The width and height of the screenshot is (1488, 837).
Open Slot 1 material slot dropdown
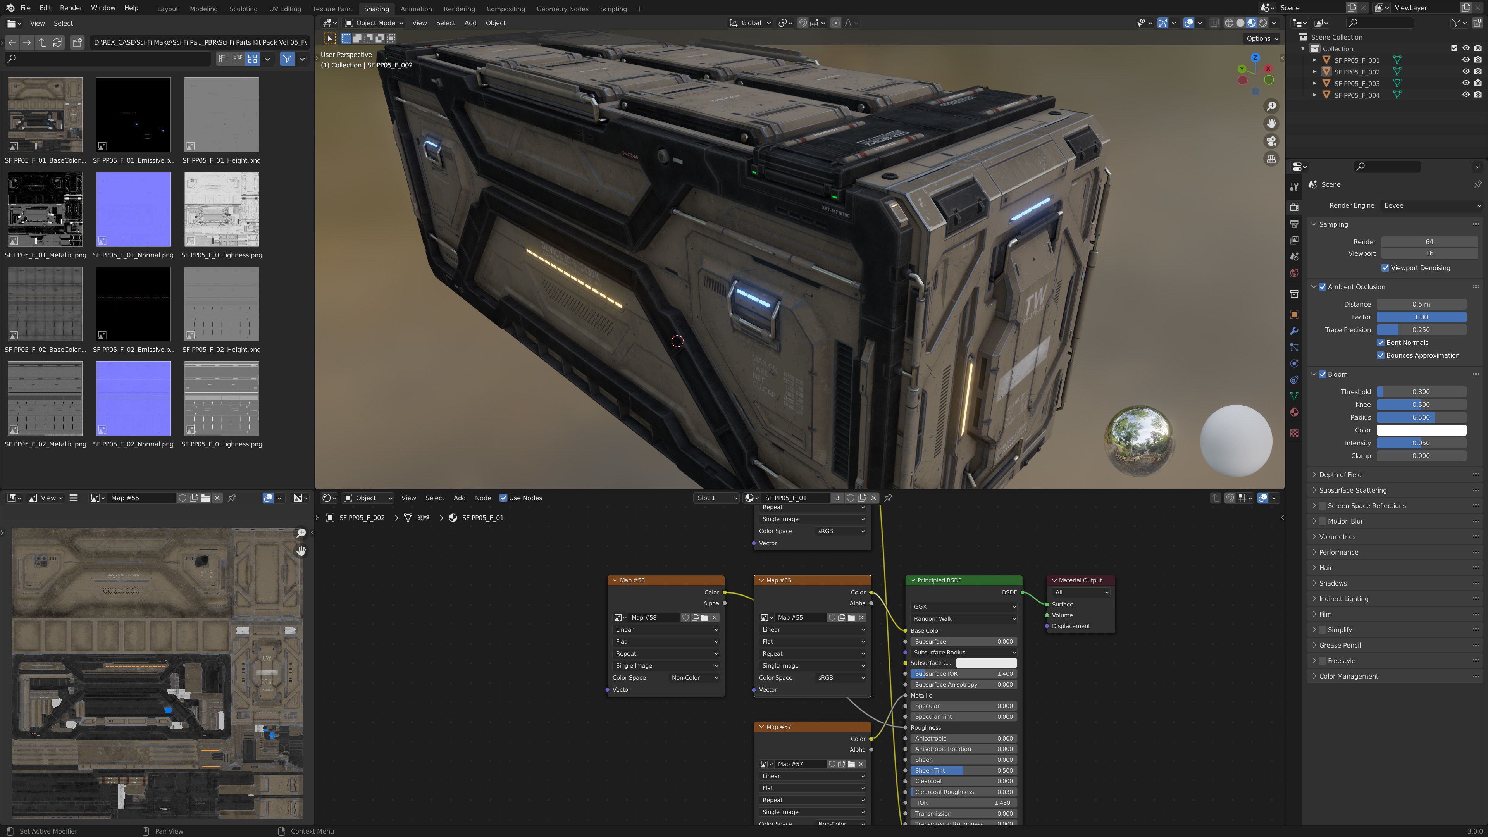[x=716, y=498]
